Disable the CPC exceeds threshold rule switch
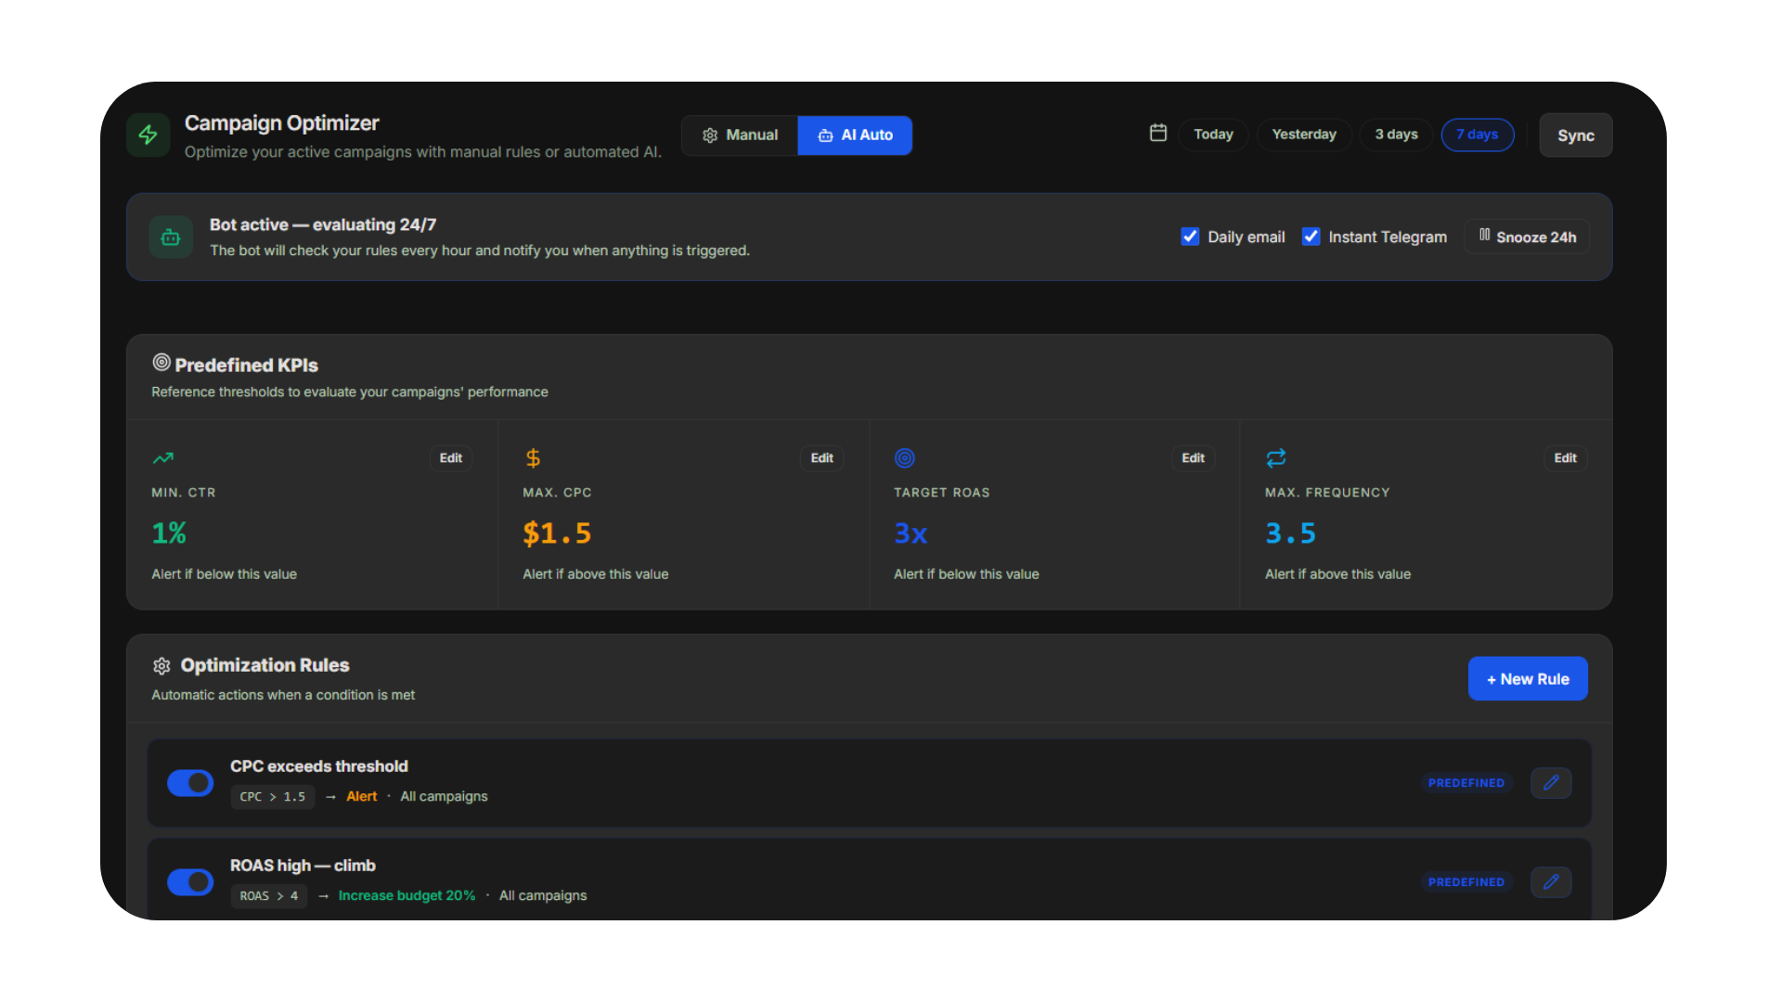This screenshot has height=1002, width=1782. tap(190, 783)
